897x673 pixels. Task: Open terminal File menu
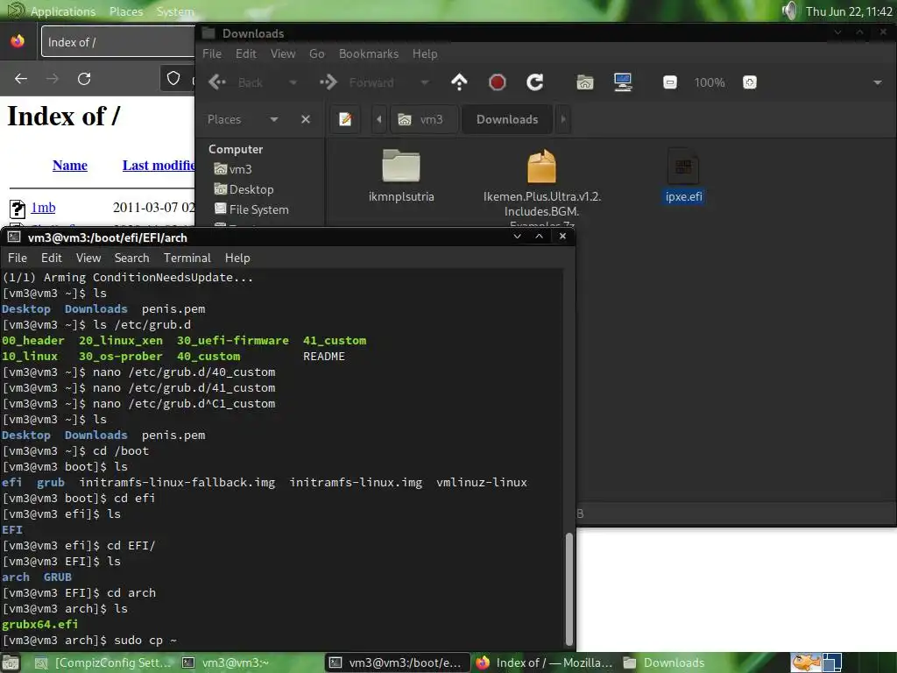[18, 259]
